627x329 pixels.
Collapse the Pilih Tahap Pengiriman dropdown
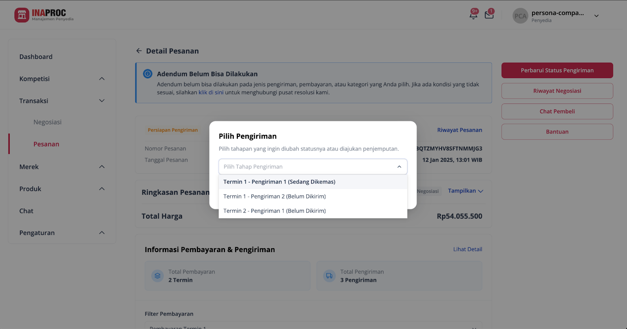click(399, 167)
